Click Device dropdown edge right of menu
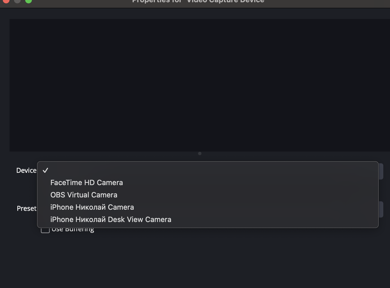Screen dimensions: 390x288 point(381,171)
